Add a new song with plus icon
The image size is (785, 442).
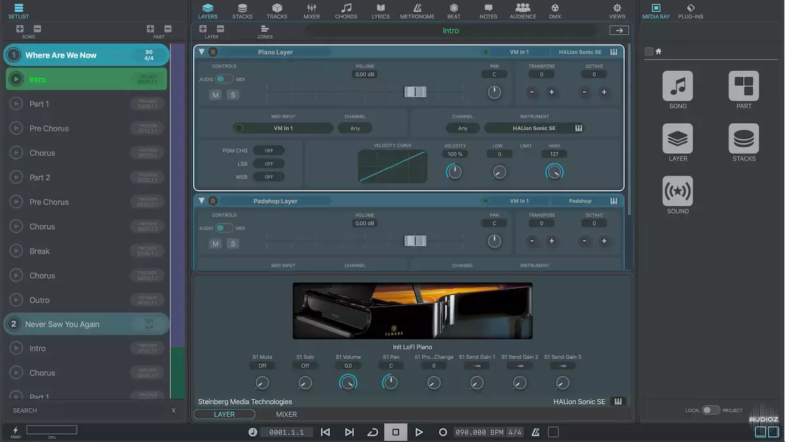tap(20, 29)
